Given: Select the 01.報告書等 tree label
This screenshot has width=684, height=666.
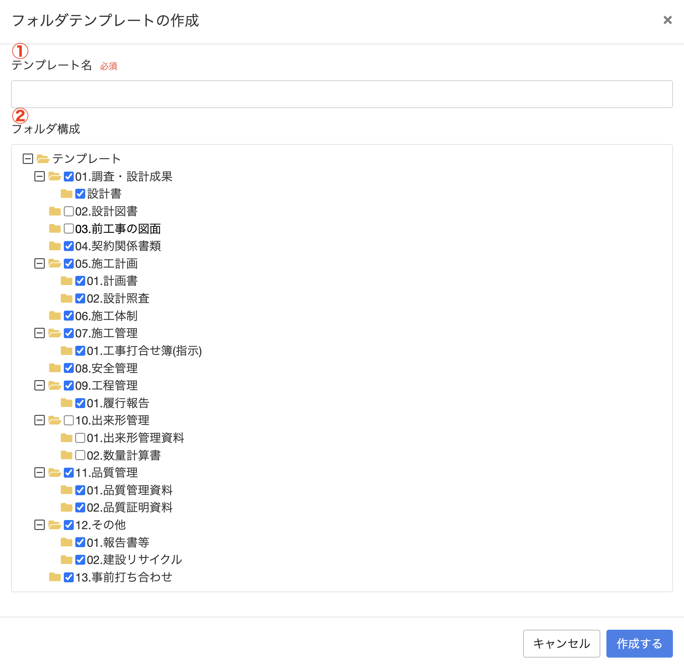Looking at the screenshot, I should [x=118, y=543].
